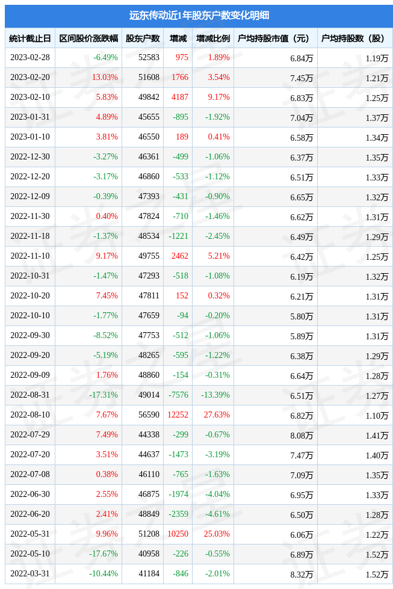Select shareholder count 46361
Screen dimensions: 393x589
(149, 157)
